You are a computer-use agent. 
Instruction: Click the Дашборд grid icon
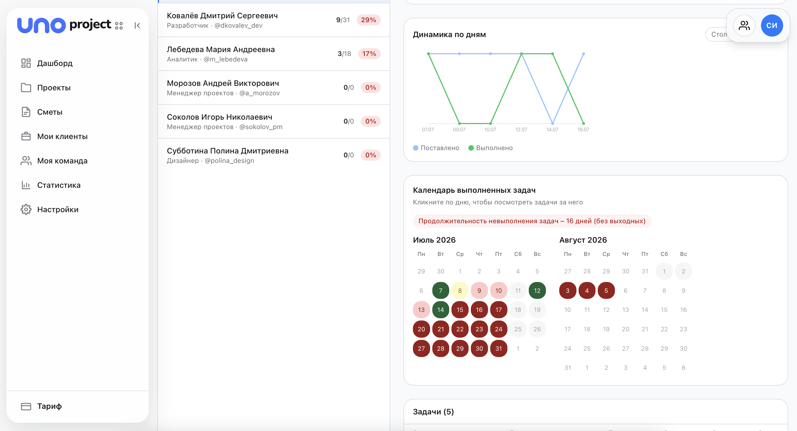tap(26, 63)
